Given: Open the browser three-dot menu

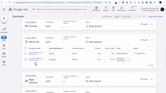Looking at the screenshot, I should 164,2.
